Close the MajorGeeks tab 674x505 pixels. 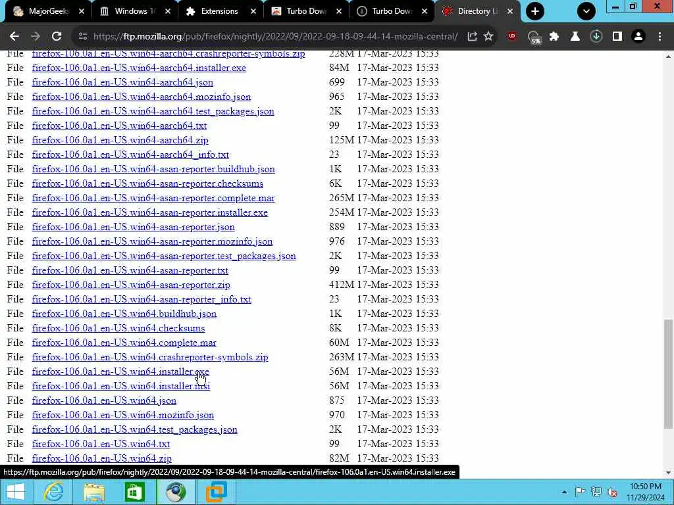tap(82, 11)
